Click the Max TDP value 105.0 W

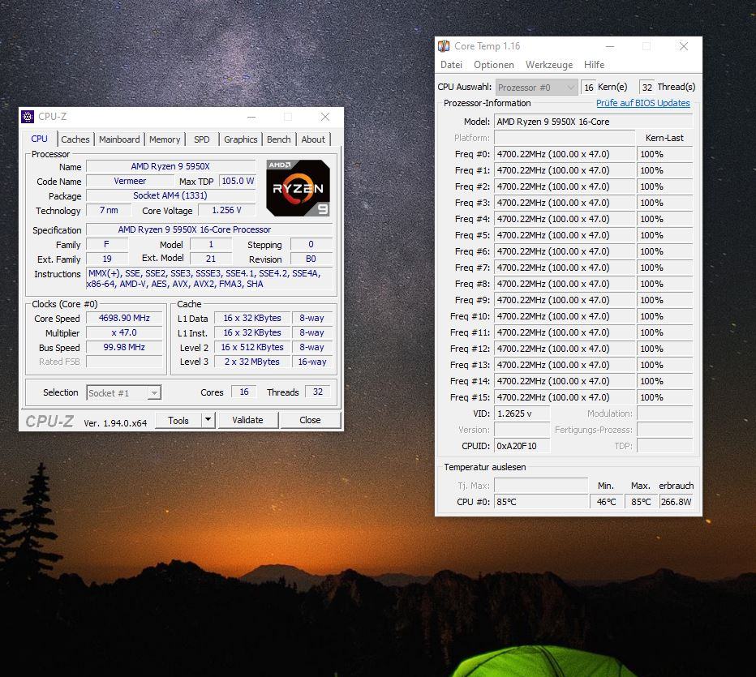point(238,181)
